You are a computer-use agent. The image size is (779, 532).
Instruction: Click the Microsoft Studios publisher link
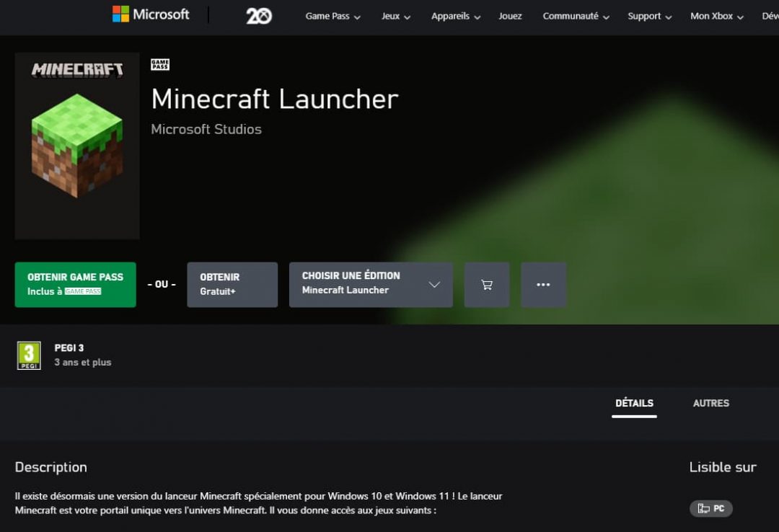(x=206, y=129)
